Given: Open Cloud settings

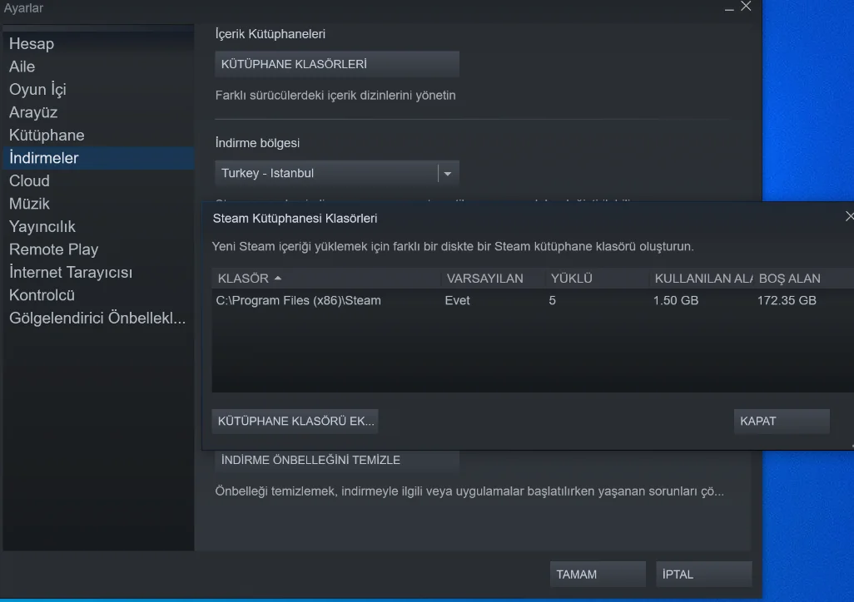Looking at the screenshot, I should 98,180.
